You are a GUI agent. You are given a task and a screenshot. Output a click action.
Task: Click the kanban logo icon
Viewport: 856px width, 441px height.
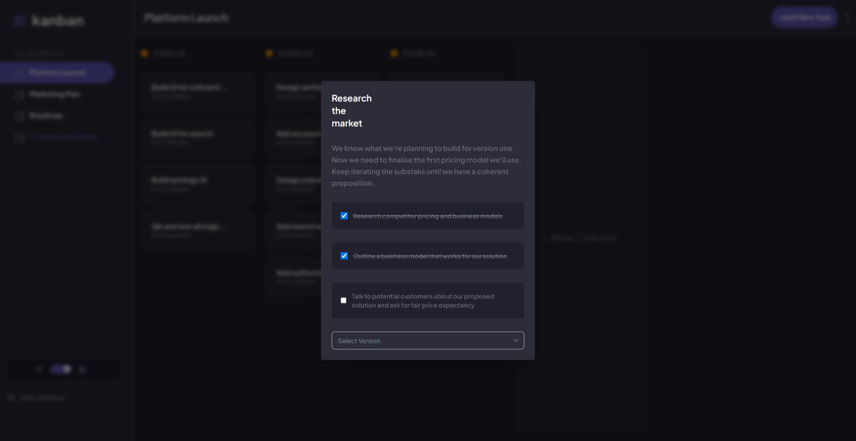pos(19,21)
